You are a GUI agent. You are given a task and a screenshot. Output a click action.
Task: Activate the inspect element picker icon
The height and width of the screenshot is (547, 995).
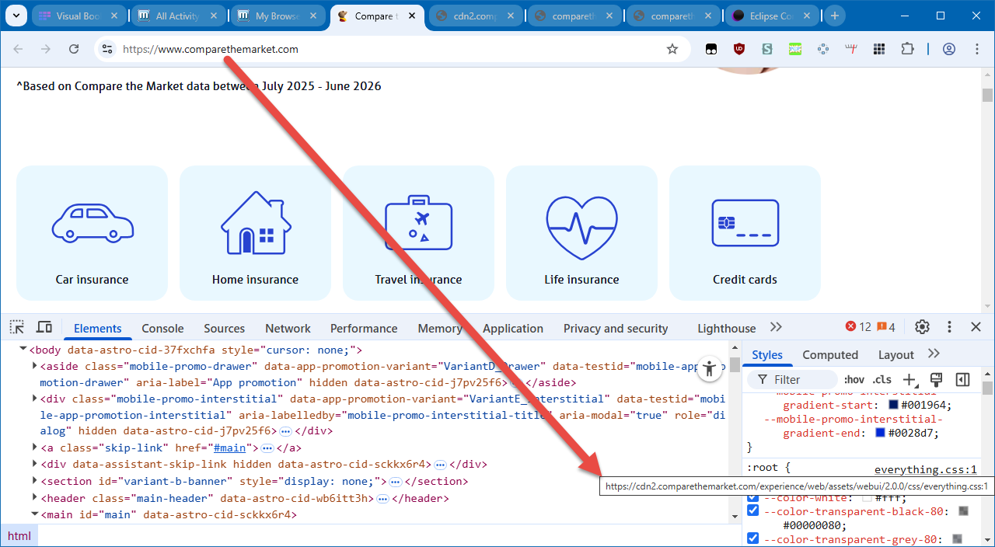pos(17,327)
